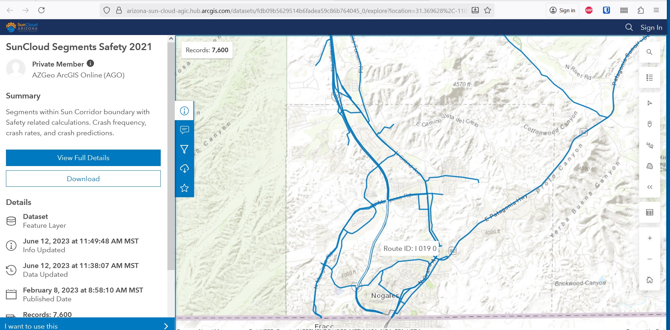This screenshot has width=670, height=330.
Task: Bookmark this page with the star
Action: pyautogui.click(x=487, y=11)
